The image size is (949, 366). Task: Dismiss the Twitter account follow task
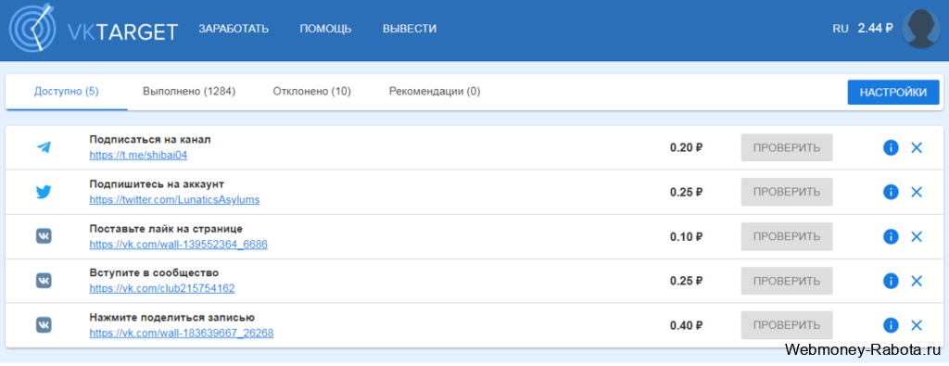(x=917, y=192)
